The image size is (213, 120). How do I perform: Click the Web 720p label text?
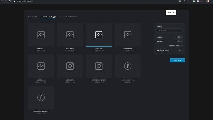(70, 49)
